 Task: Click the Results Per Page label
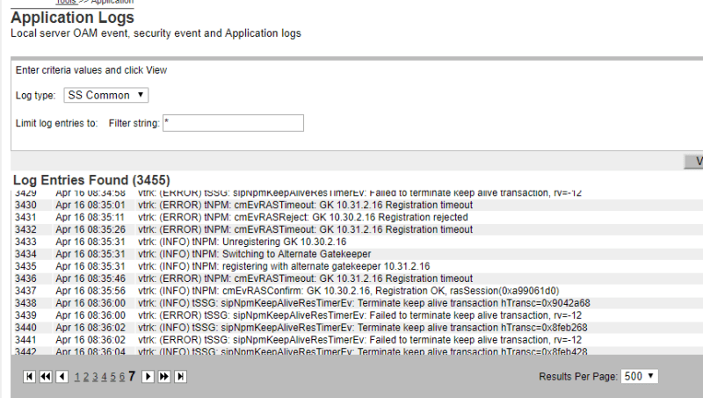[578, 377]
